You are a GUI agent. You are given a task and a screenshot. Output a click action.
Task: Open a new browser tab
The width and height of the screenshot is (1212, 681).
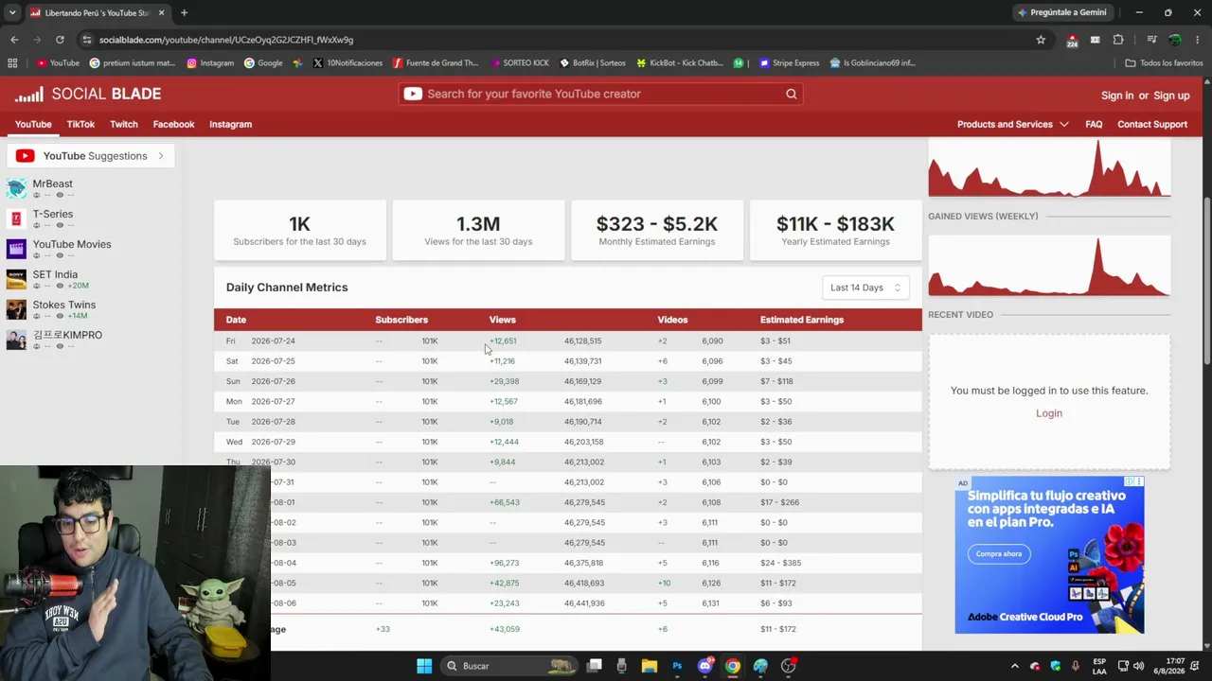[x=184, y=12]
